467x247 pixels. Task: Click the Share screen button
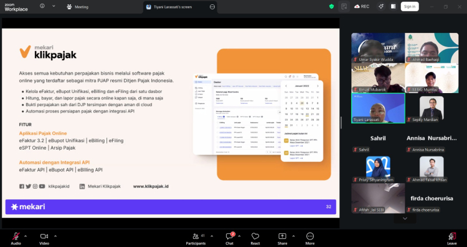click(282, 239)
